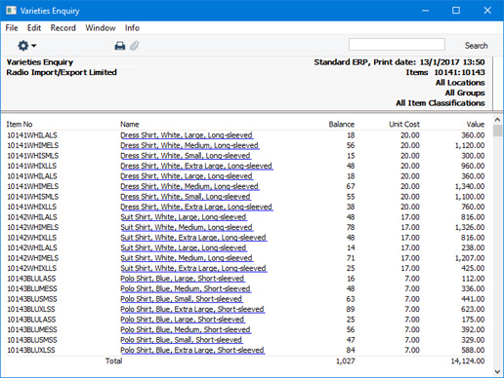Click the value 1,207.00

point(470,258)
